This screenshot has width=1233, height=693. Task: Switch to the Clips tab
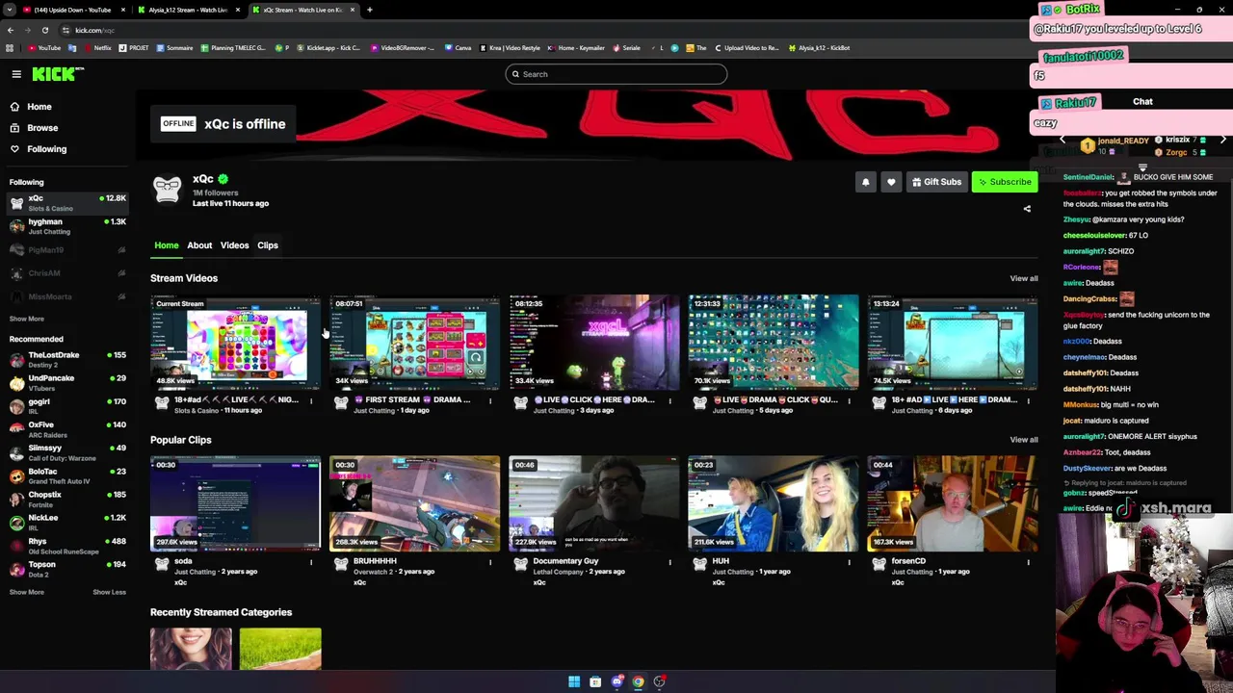click(268, 245)
